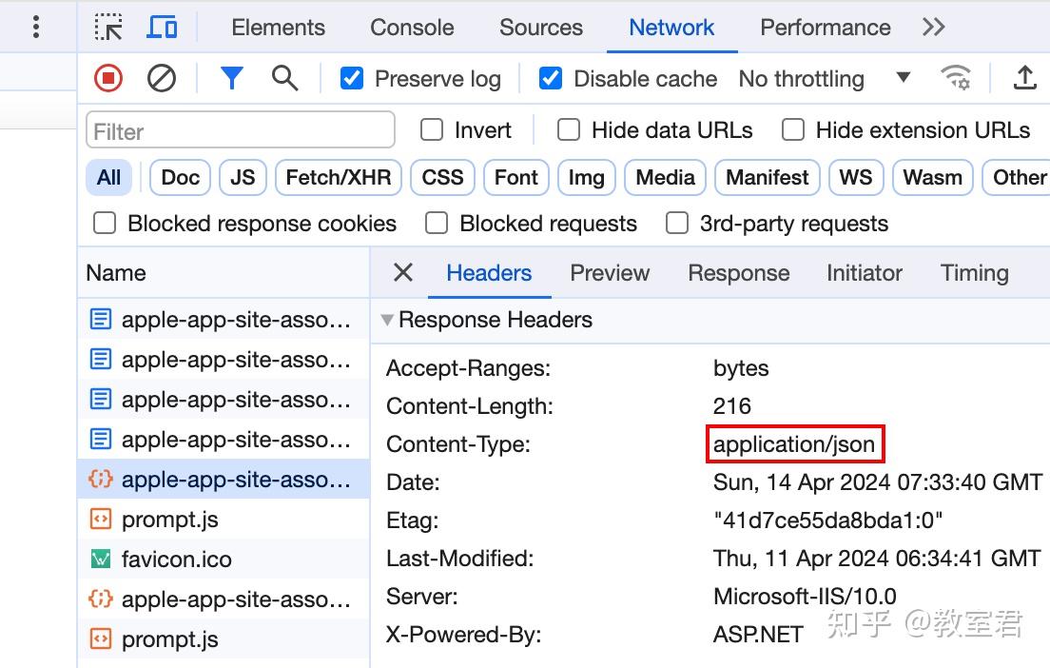The image size is (1050, 668).
Task: Filter requests by Doc type
Action: pyautogui.click(x=180, y=178)
